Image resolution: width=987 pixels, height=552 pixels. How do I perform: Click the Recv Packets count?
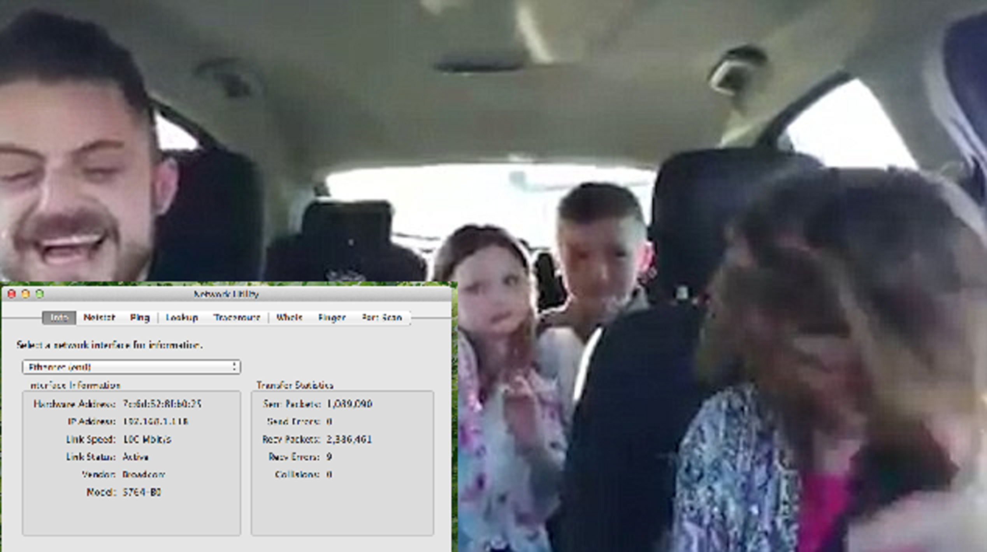pyautogui.click(x=349, y=439)
